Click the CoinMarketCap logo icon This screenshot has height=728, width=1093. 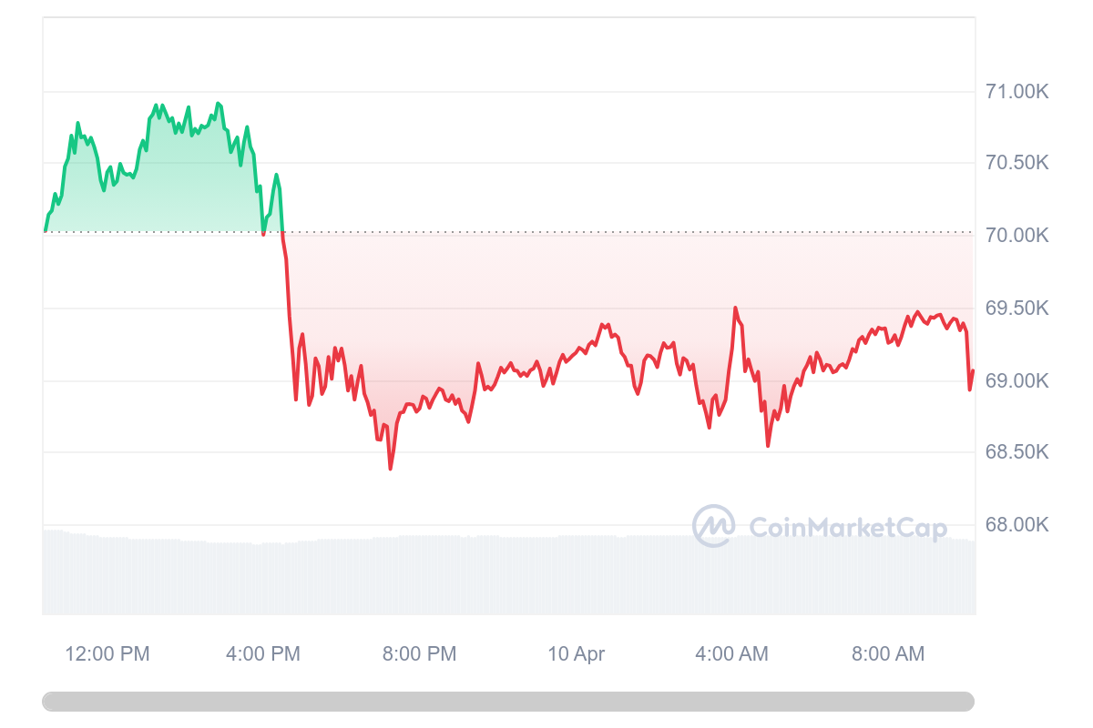point(713,526)
